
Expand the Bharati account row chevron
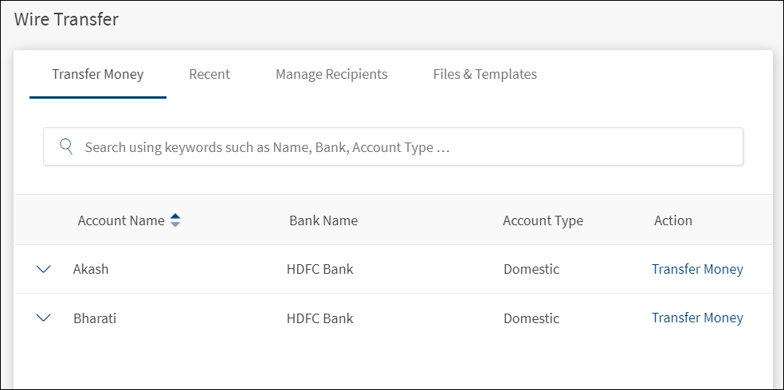(x=44, y=318)
